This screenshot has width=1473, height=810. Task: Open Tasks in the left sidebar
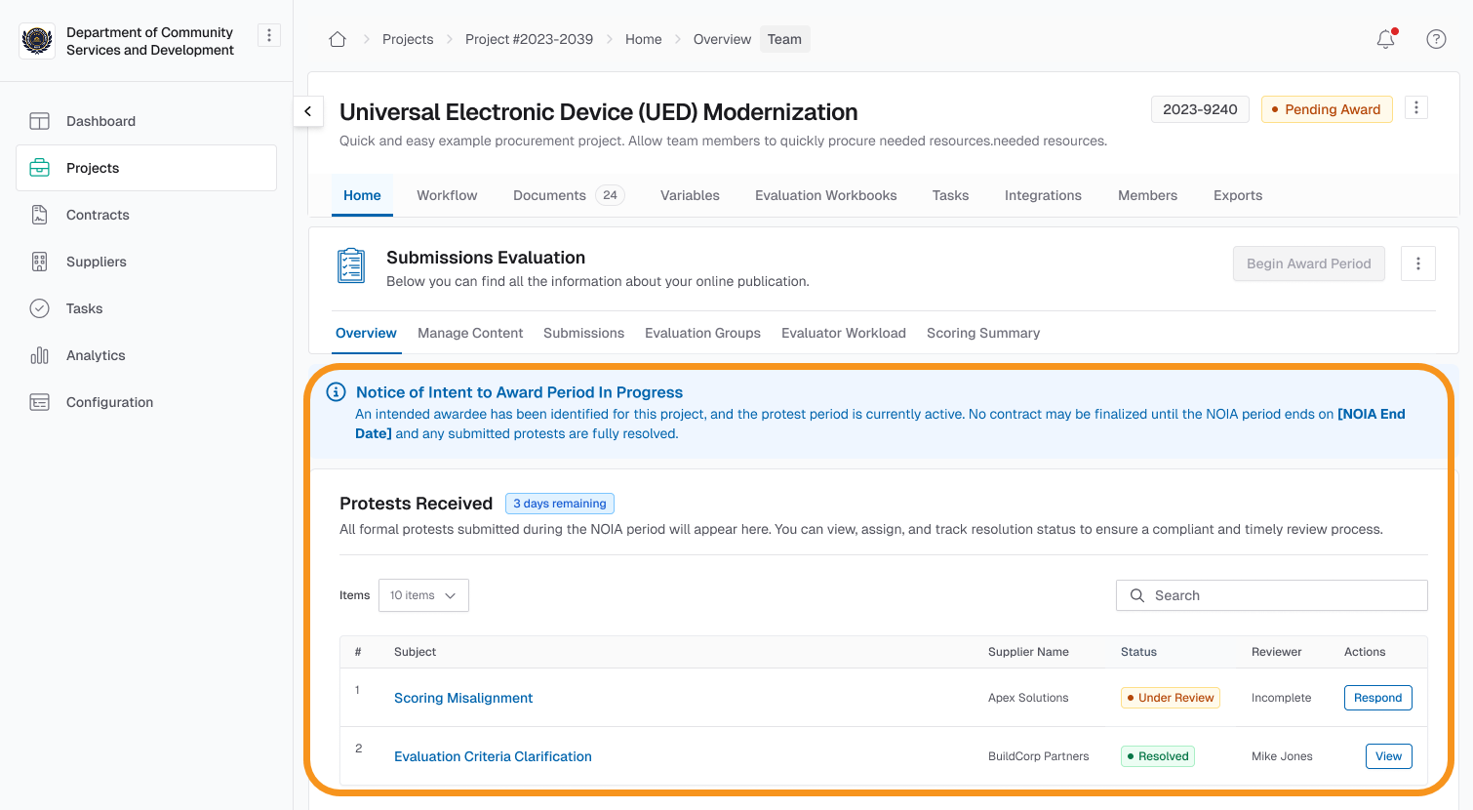84,308
